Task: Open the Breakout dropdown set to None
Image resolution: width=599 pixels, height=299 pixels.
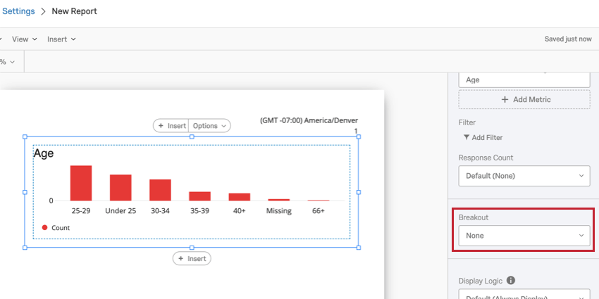Action: 524,236
